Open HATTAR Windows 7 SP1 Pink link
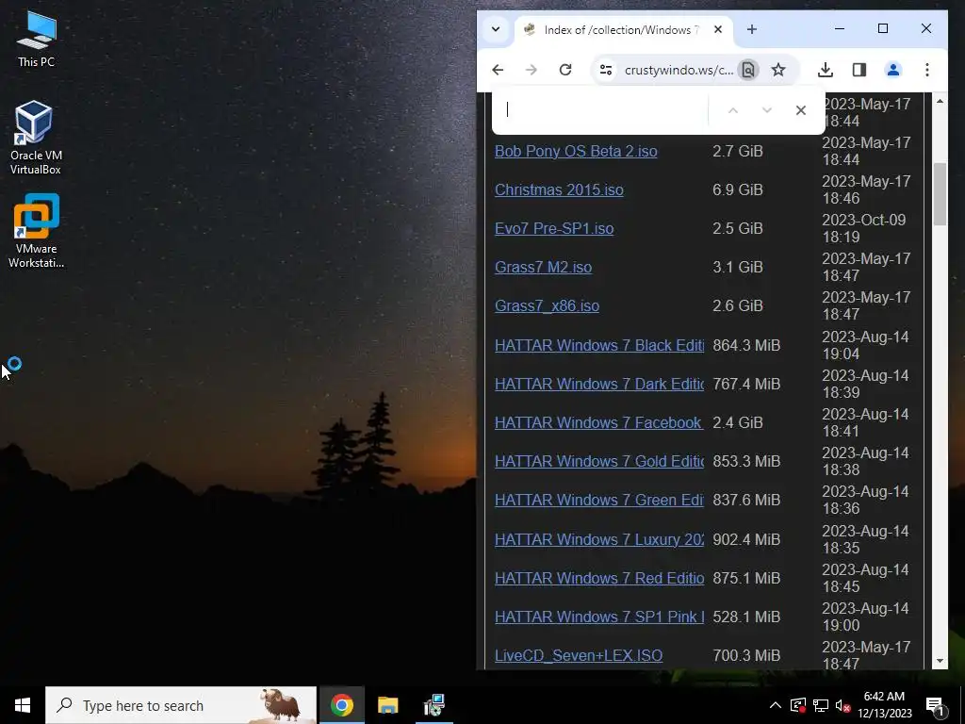This screenshot has width=965, height=724. coord(598,617)
